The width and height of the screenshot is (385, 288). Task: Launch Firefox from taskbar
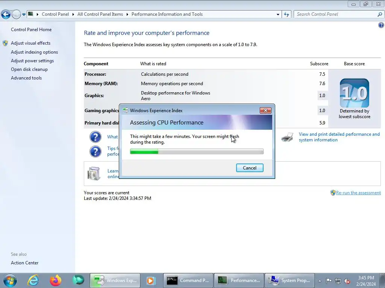coord(56,280)
